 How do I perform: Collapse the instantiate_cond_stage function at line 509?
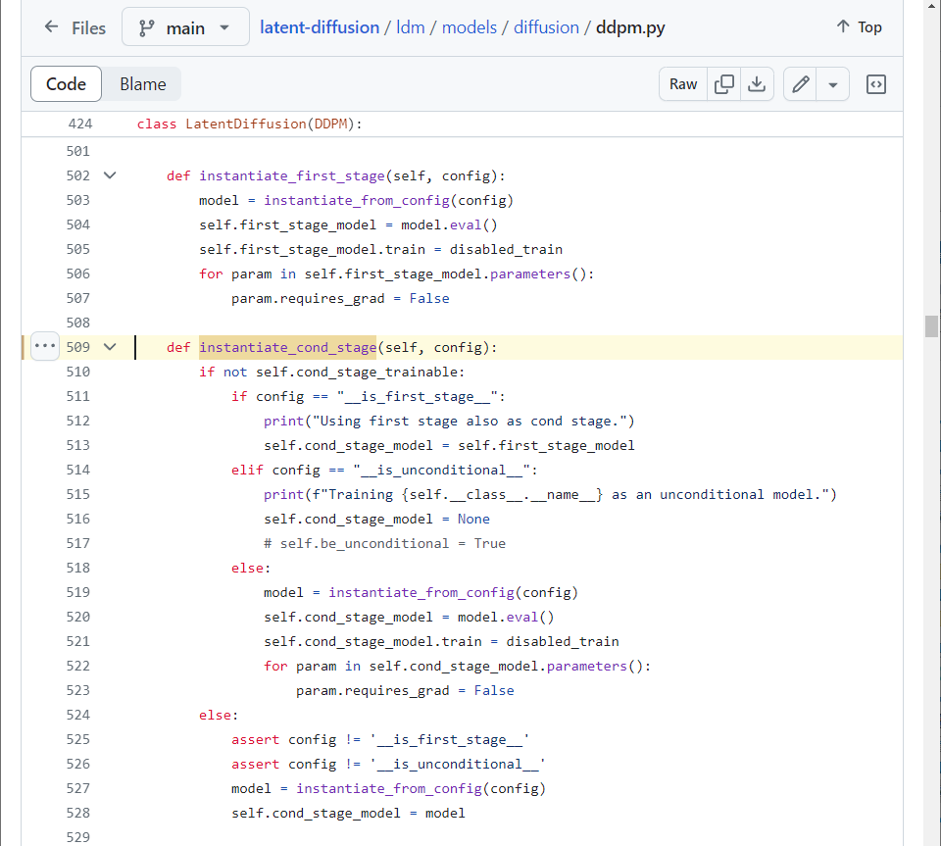(x=110, y=347)
